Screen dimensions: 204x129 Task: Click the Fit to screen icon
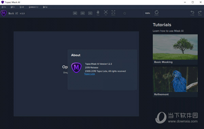(106, 13)
